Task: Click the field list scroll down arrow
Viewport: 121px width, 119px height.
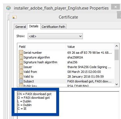Action: pos(116,84)
